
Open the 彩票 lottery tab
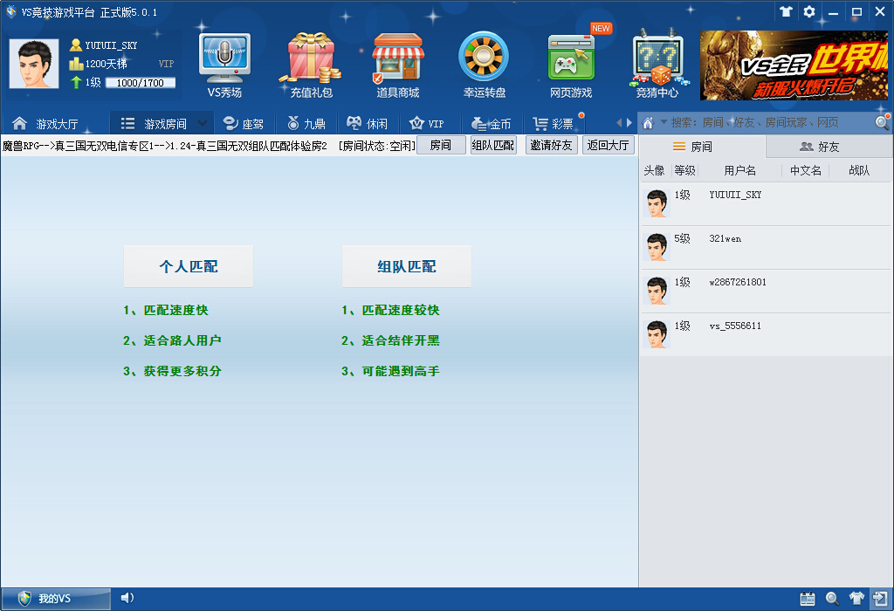pyautogui.click(x=553, y=123)
